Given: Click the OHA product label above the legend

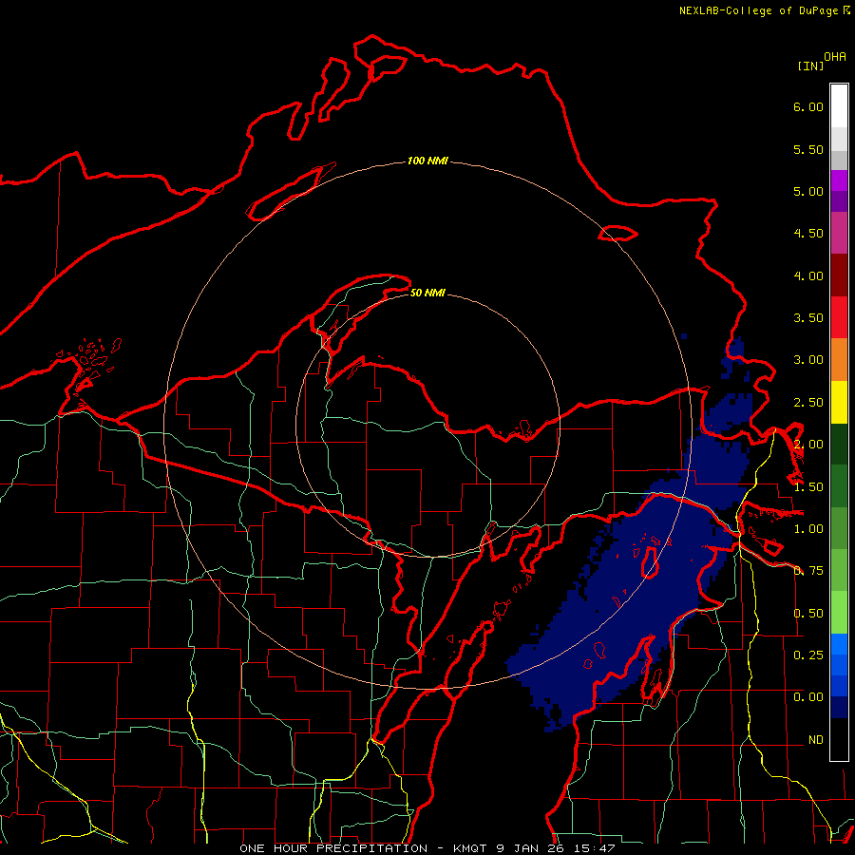Looking at the screenshot, I should click(835, 57).
